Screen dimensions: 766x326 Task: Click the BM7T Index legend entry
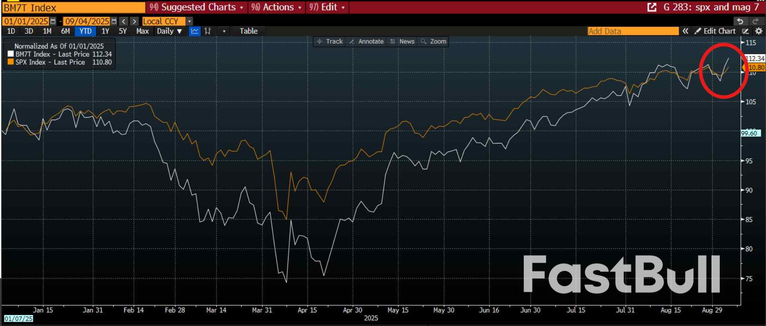coord(64,54)
